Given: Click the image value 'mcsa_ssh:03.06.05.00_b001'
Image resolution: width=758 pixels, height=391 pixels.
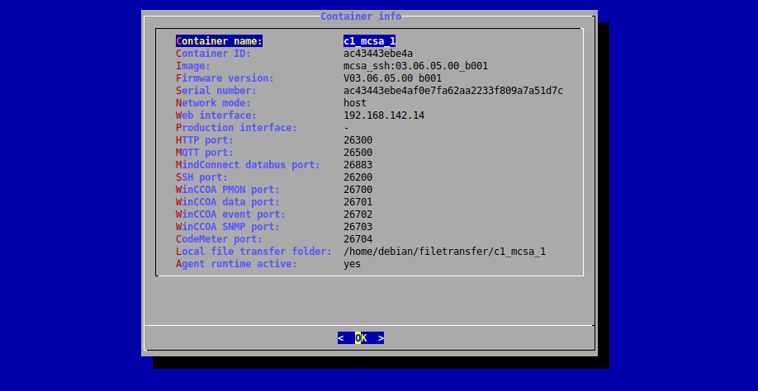Looking at the screenshot, I should point(415,66).
